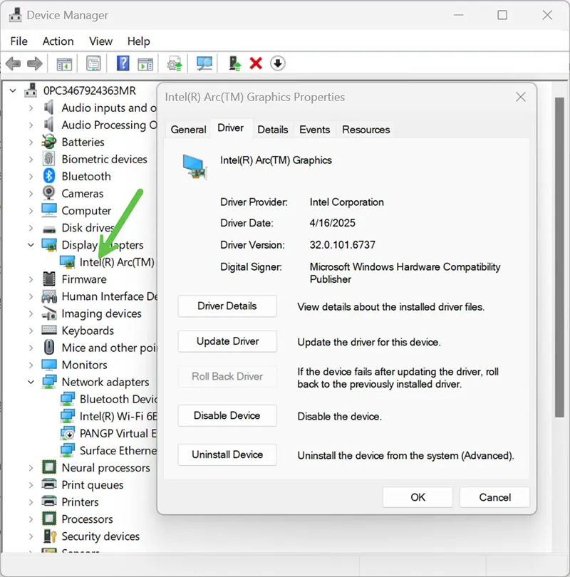This screenshot has height=577, width=570.
Task: Click the Disable Device button
Action: pyautogui.click(x=227, y=415)
